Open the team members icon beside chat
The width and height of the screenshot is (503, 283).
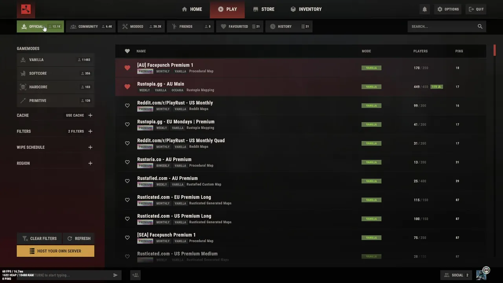point(136,275)
